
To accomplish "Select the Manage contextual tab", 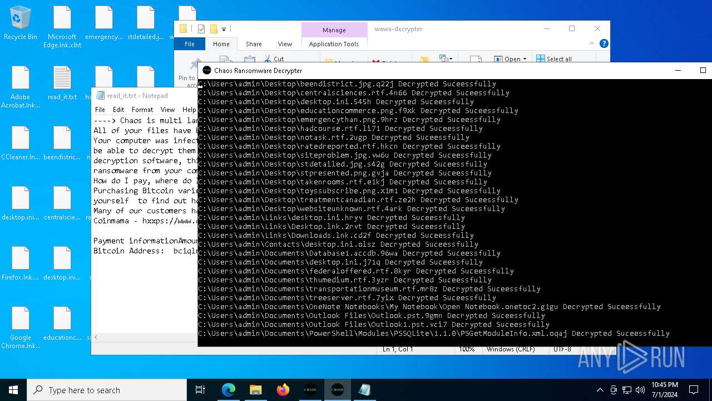I will pos(334,30).
